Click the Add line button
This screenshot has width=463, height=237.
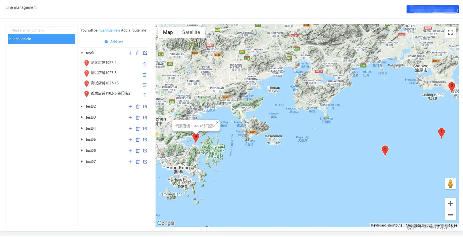[x=114, y=42]
